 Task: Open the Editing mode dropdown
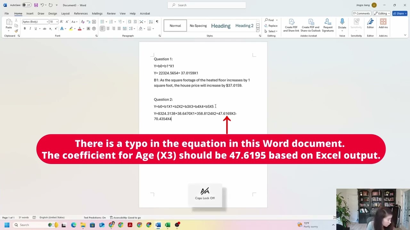click(x=381, y=13)
